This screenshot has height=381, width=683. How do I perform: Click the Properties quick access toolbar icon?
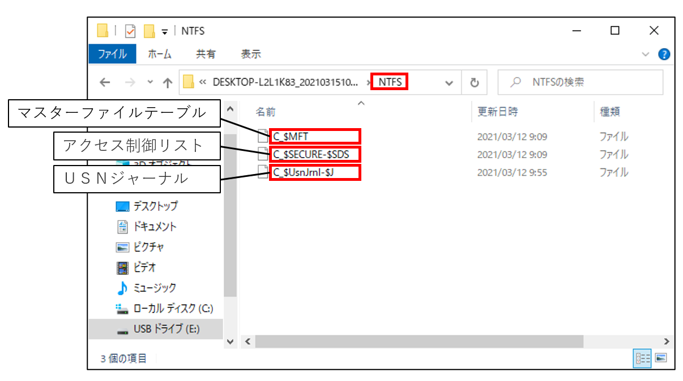coord(130,31)
